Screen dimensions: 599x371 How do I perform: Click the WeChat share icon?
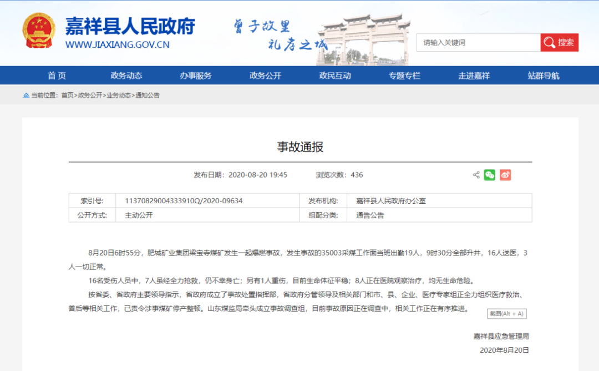(x=489, y=174)
